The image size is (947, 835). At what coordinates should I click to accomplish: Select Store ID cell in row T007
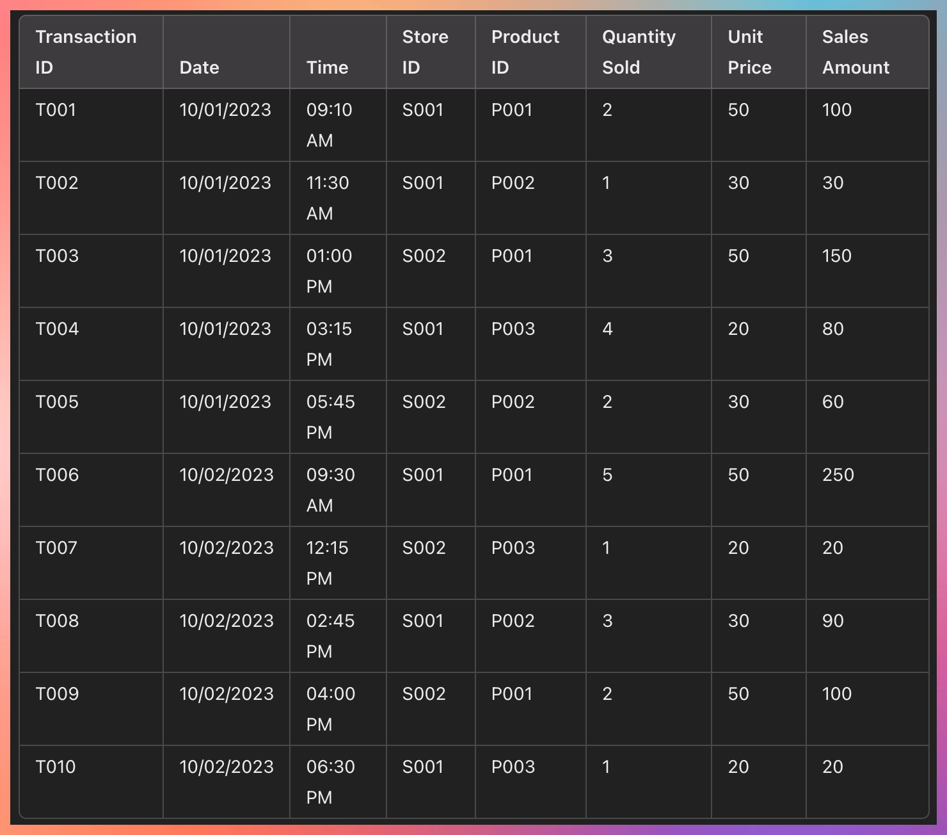coord(424,548)
